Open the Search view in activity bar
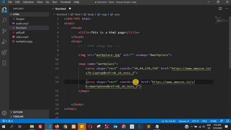The height and width of the screenshot is (130, 231). (x=4, y=20)
